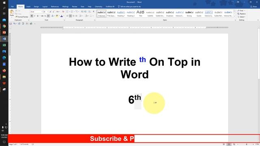The width and height of the screenshot is (260, 146).
Task: Click the Redo icon
Action: 19,24
